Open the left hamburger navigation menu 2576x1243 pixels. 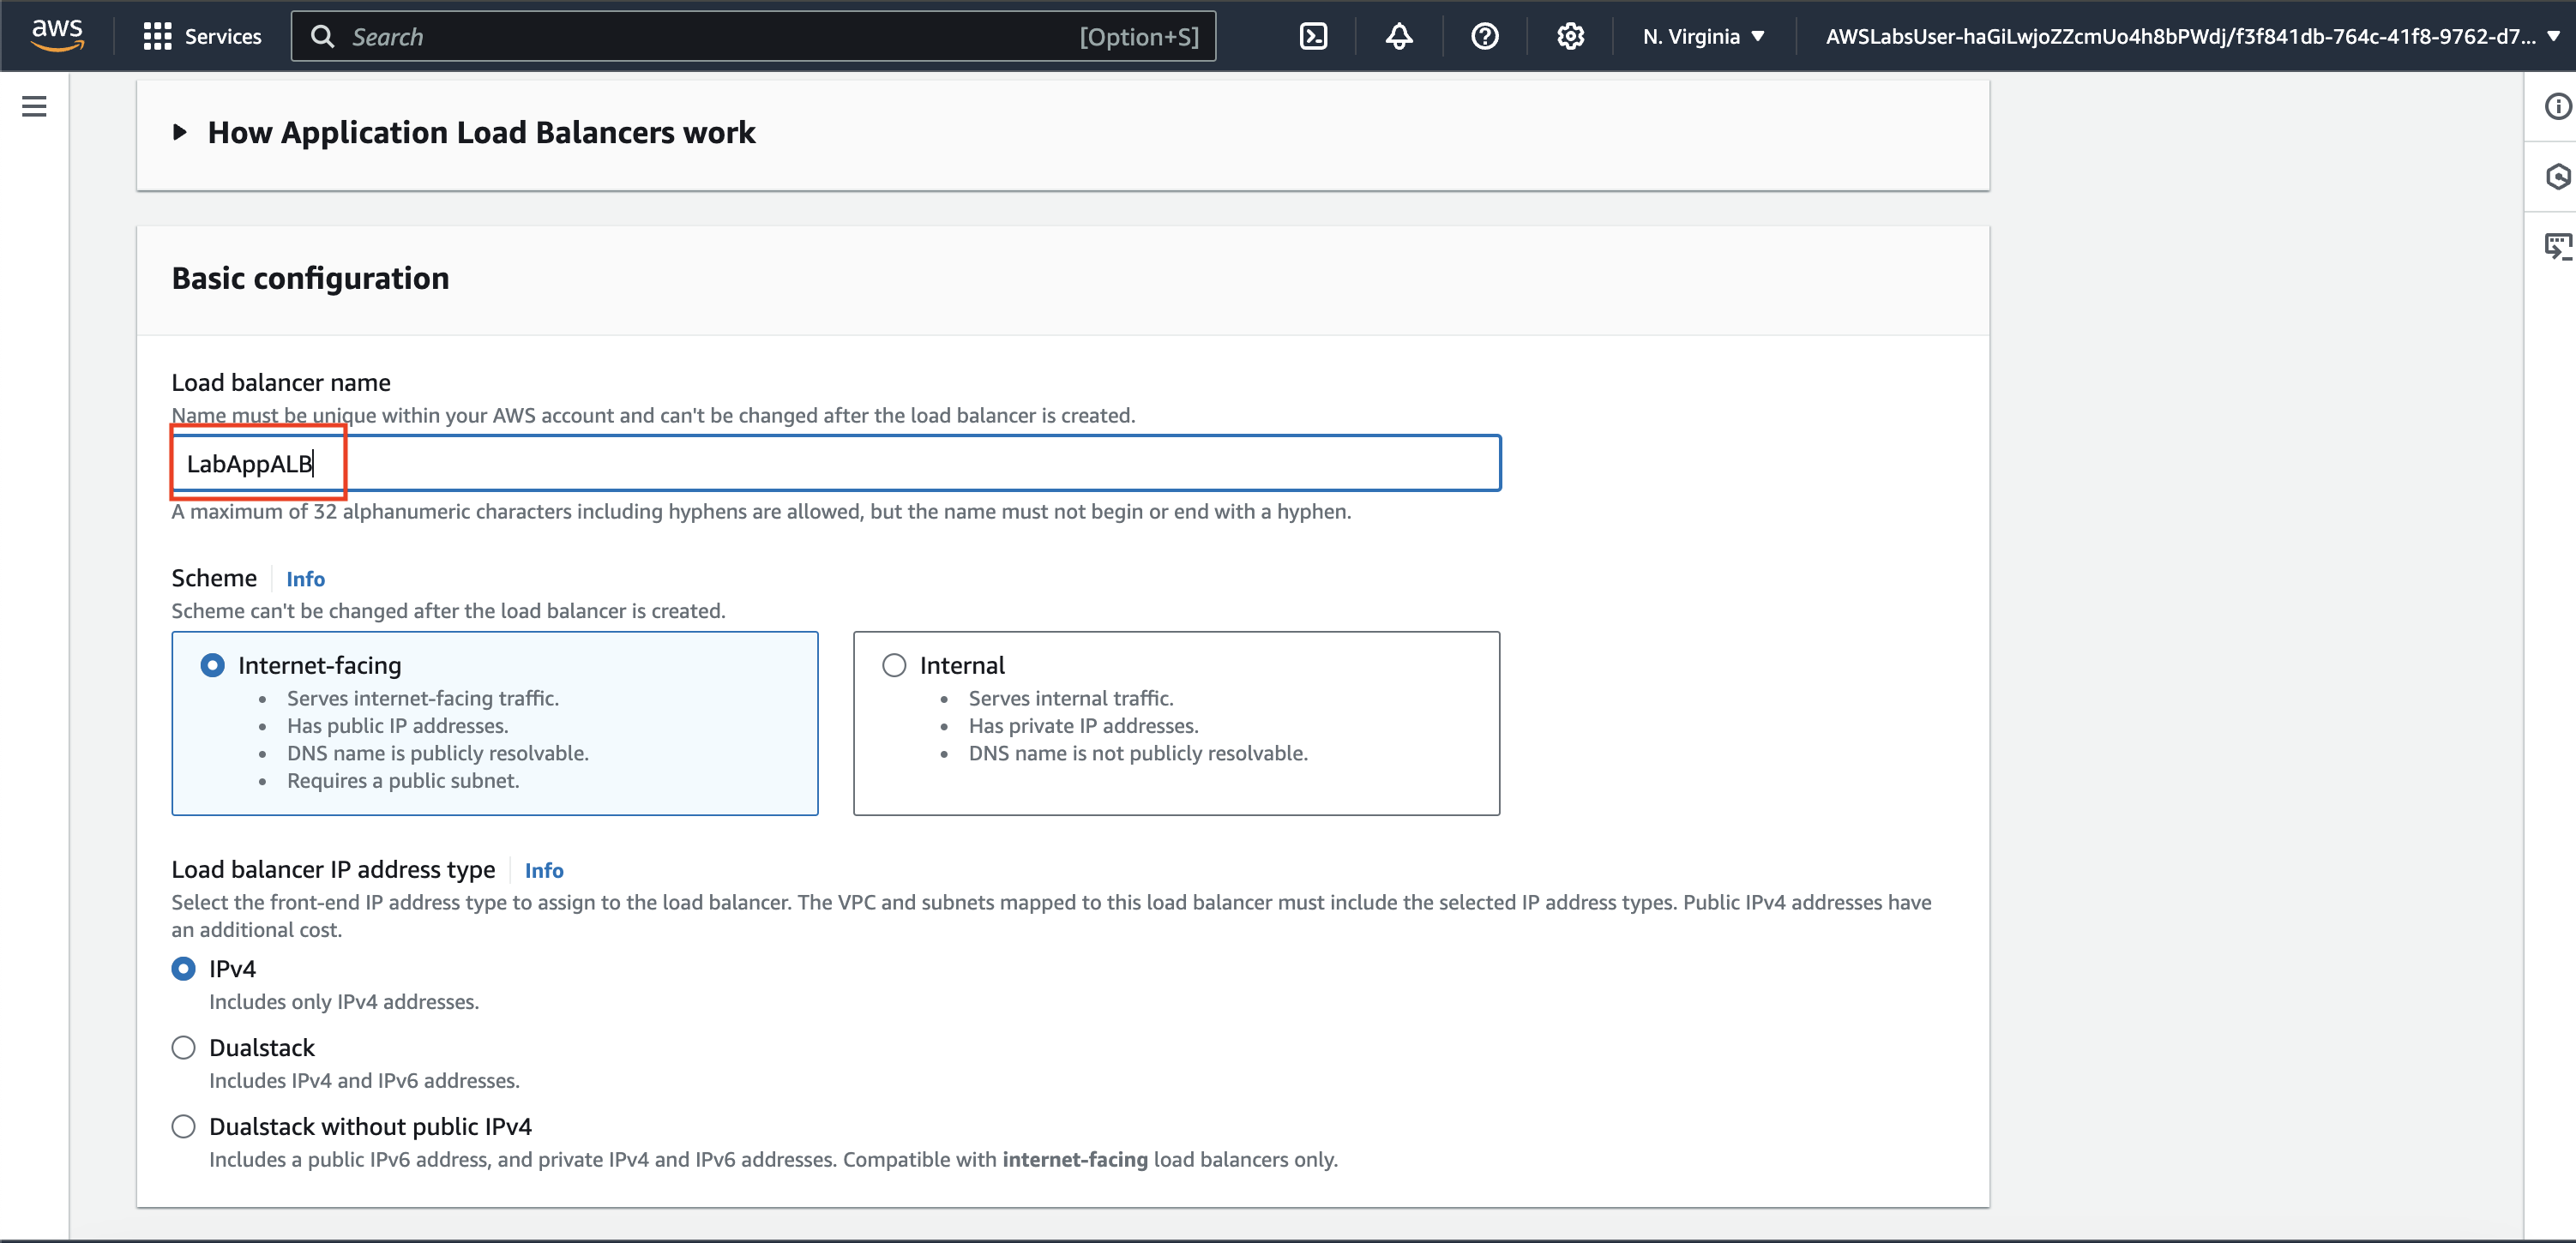(34, 106)
